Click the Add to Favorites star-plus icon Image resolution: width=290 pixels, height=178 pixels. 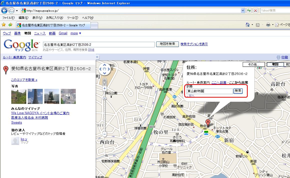(10, 25)
